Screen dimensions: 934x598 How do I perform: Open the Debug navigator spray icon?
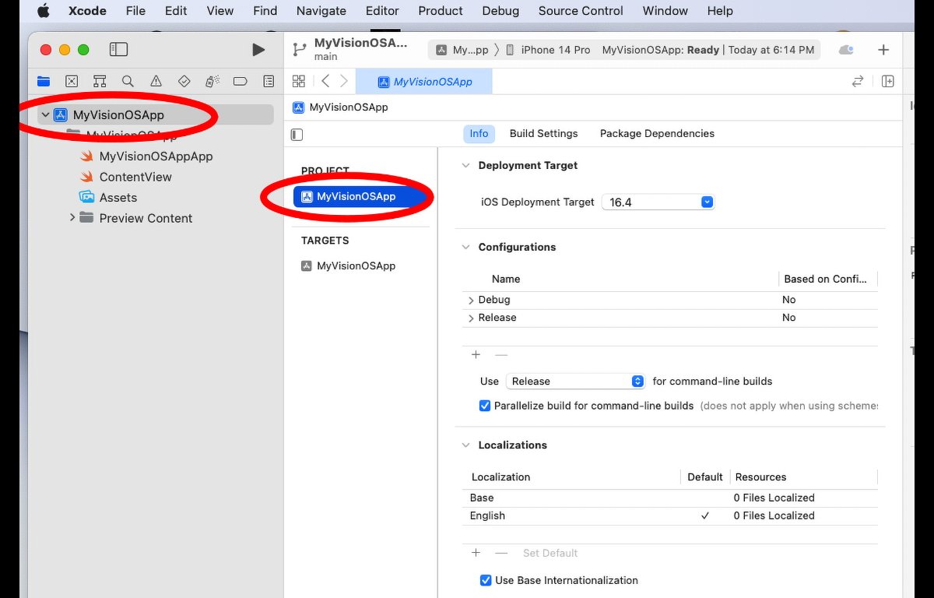(212, 81)
